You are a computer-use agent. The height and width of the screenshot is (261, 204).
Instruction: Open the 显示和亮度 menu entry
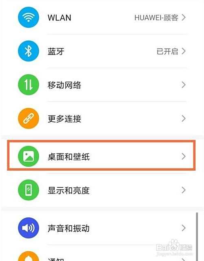click(101, 190)
